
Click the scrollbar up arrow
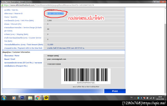pyautogui.click(x=165, y=8)
